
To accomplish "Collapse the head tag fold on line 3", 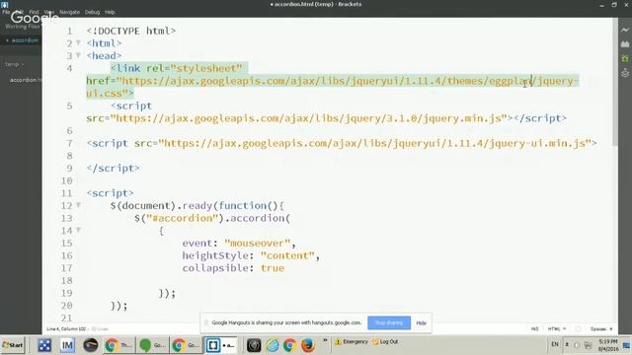I will pos(79,55).
